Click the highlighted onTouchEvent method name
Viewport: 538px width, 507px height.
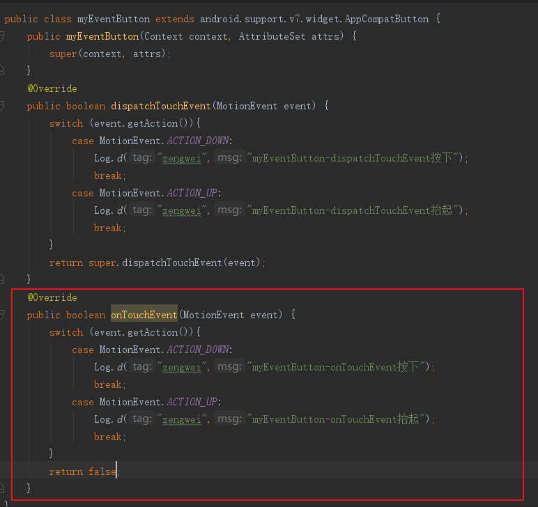pyautogui.click(x=144, y=315)
